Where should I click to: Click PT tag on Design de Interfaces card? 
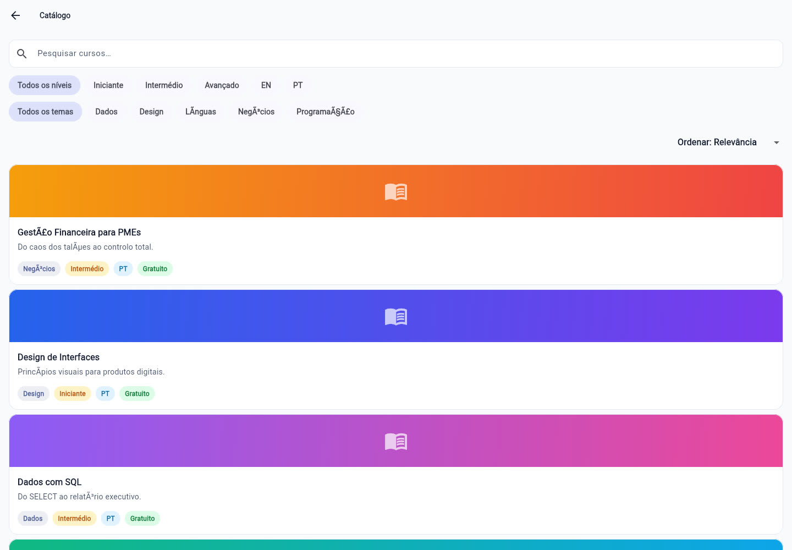coord(105,394)
